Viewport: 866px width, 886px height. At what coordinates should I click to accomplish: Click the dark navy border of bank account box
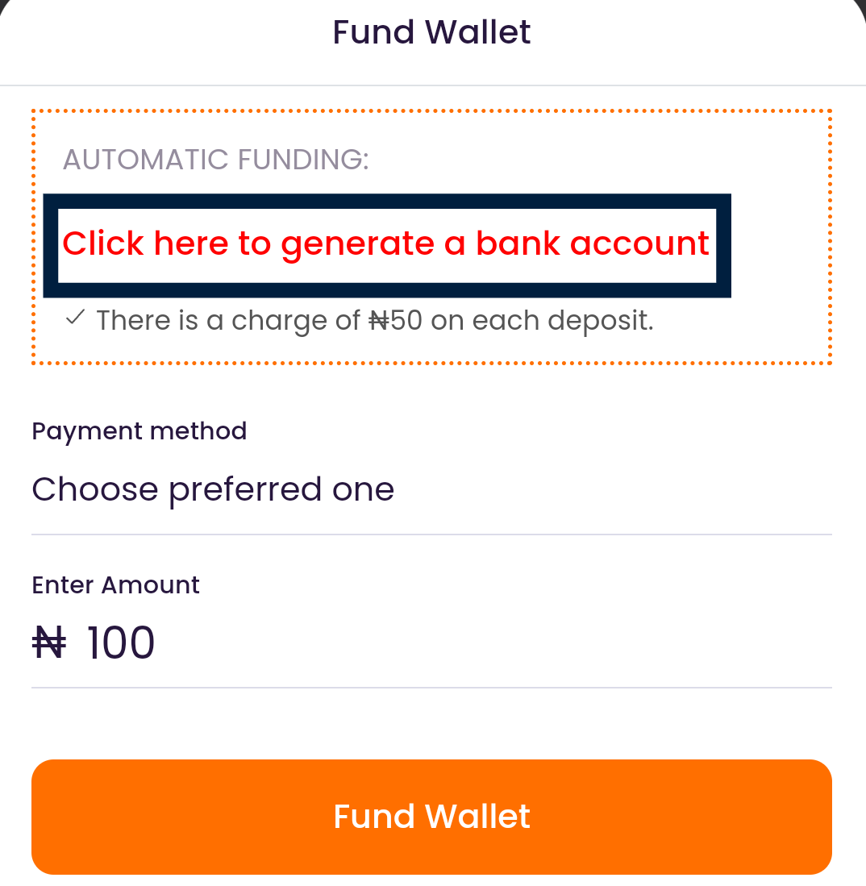point(386,201)
